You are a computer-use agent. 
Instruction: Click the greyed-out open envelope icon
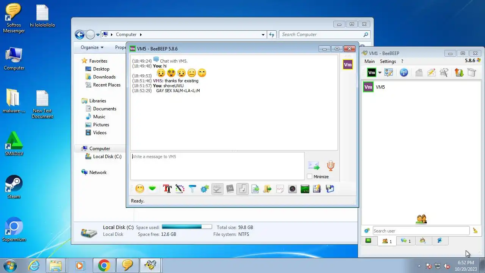pos(419,72)
